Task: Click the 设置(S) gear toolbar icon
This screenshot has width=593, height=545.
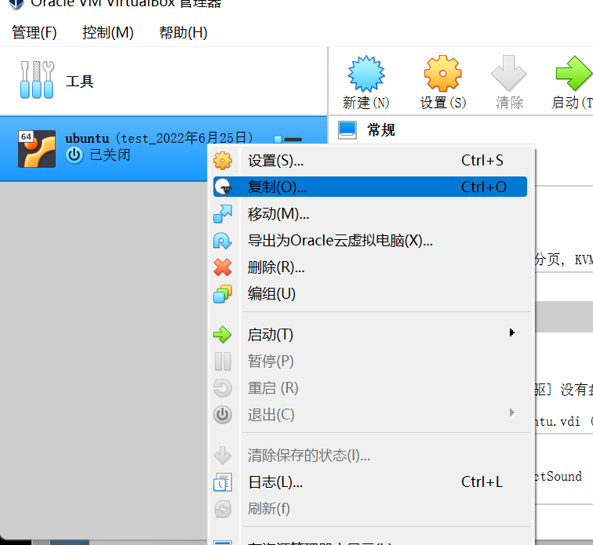Action: pyautogui.click(x=442, y=74)
